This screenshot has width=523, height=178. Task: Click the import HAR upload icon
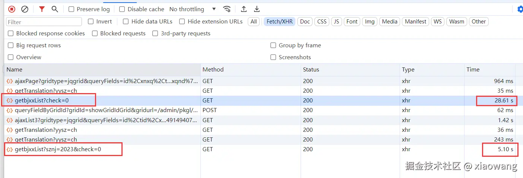tap(244, 9)
